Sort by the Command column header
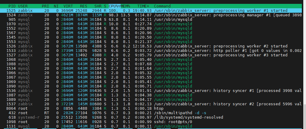The height and width of the screenshot is (129, 306). [x=162, y=6]
